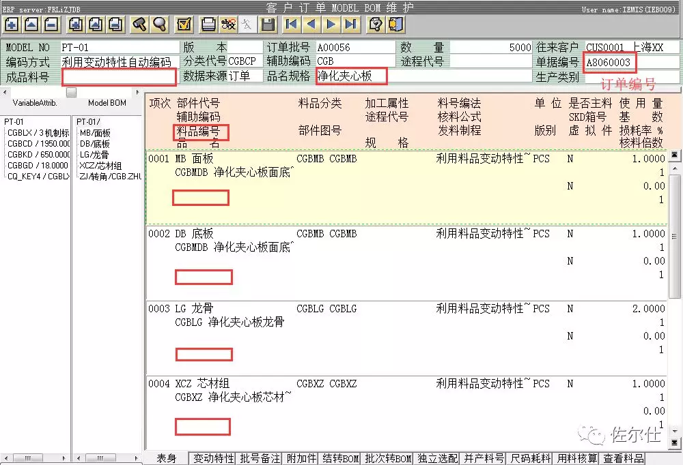Click the add new record toolbar icon
The image size is (683, 465).
pyautogui.click(x=11, y=25)
